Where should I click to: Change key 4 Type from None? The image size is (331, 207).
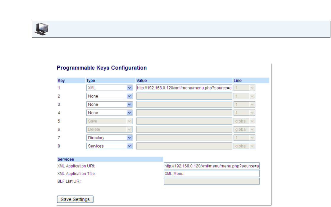coord(109,113)
